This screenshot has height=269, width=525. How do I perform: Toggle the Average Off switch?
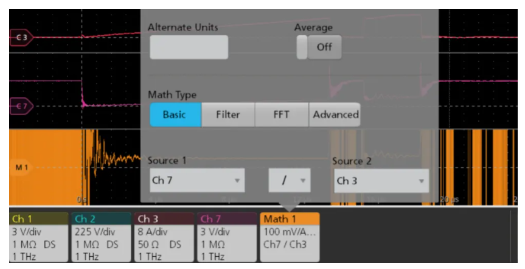319,47
